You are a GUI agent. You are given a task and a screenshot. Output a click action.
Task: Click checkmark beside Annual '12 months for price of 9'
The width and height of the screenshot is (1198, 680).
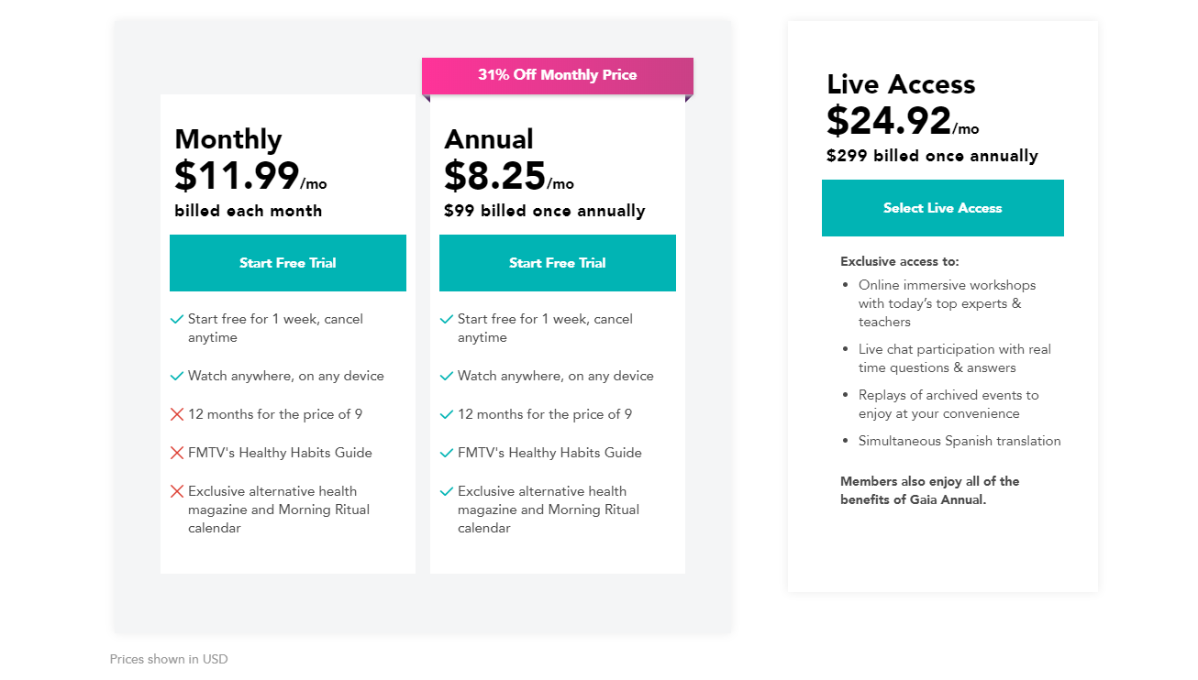[x=447, y=414]
